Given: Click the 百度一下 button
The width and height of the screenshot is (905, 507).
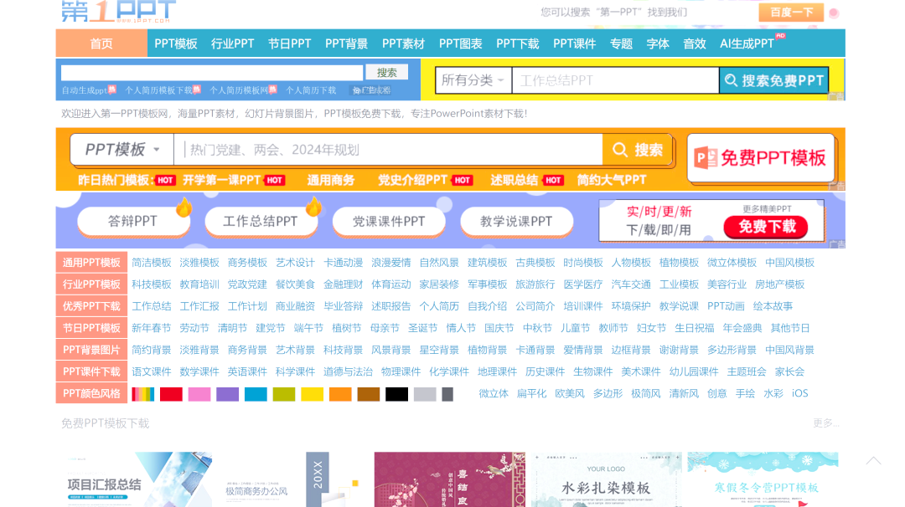Looking at the screenshot, I should tap(791, 12).
